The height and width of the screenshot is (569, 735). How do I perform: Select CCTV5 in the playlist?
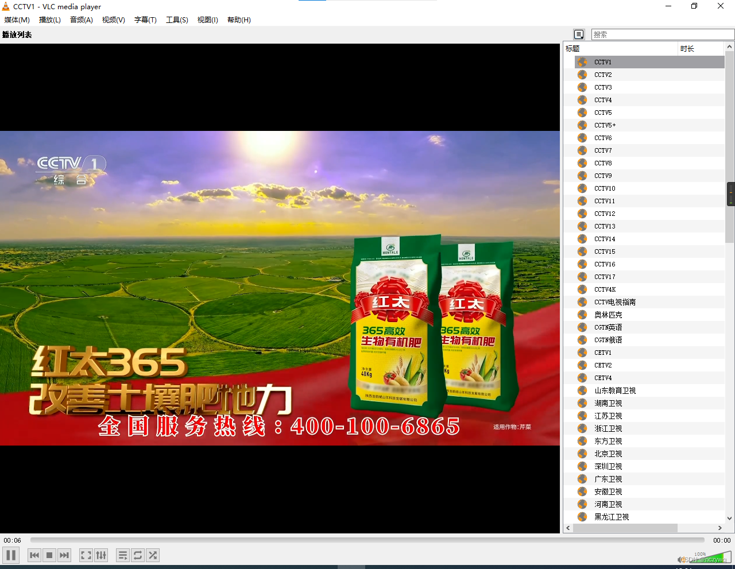point(649,113)
